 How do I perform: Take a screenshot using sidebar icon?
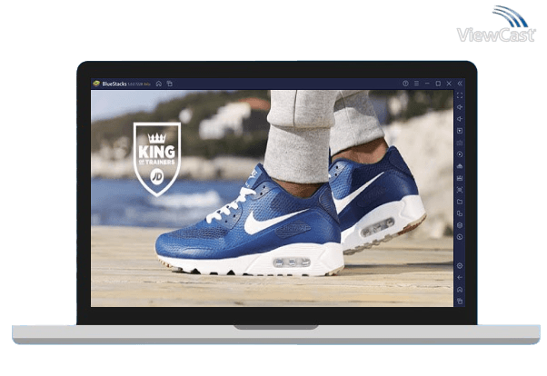click(460, 190)
